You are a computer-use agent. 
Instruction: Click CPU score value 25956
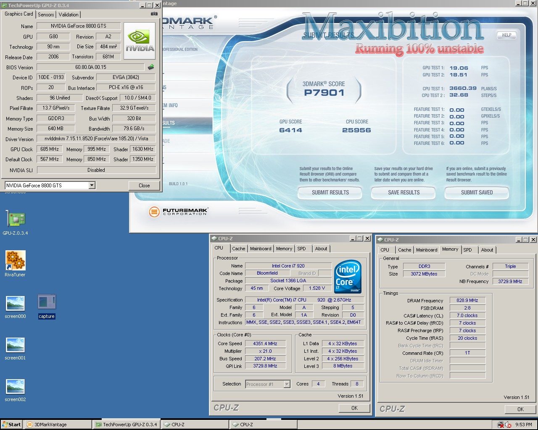(356, 130)
